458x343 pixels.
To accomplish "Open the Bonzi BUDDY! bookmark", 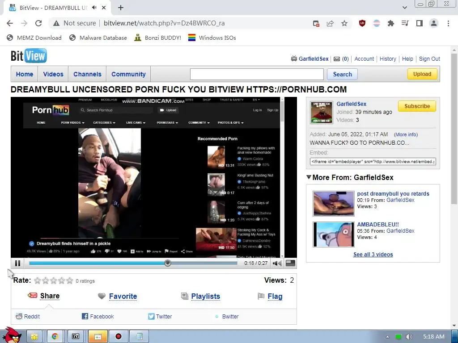I will click(158, 38).
